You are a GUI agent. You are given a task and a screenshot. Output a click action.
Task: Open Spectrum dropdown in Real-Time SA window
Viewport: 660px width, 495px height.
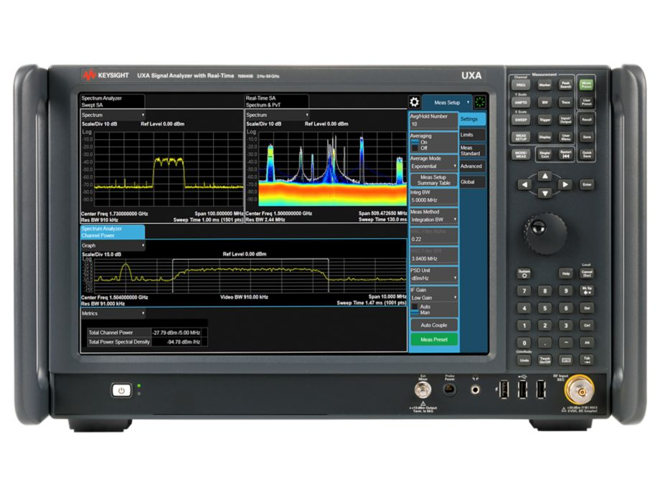[277, 115]
